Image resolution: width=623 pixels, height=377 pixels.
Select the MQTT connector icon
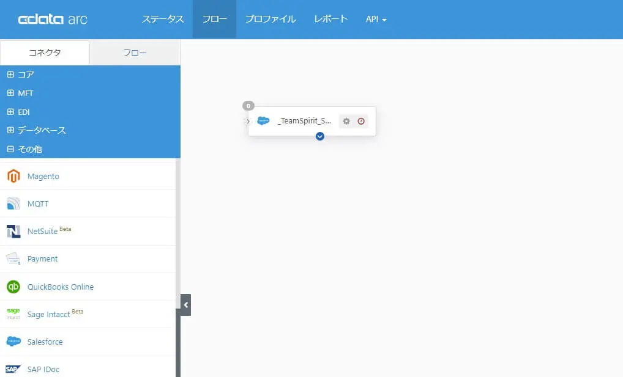click(x=13, y=203)
